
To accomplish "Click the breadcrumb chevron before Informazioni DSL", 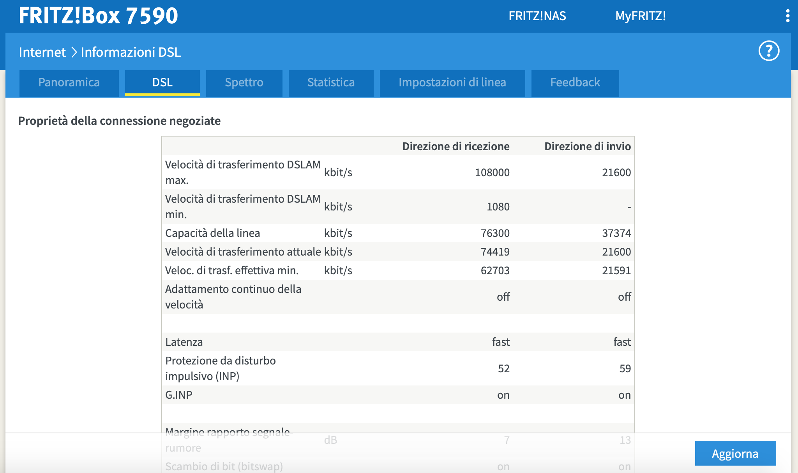I will (x=74, y=52).
